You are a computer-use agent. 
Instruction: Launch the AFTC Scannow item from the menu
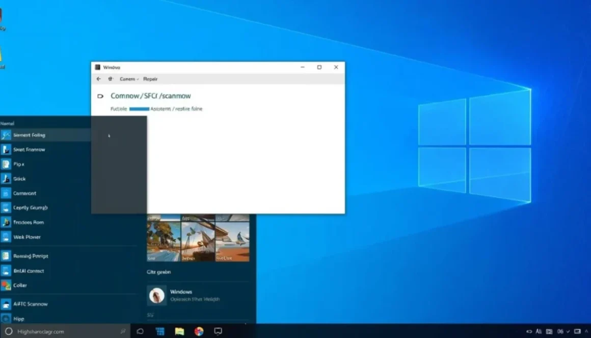(x=31, y=304)
